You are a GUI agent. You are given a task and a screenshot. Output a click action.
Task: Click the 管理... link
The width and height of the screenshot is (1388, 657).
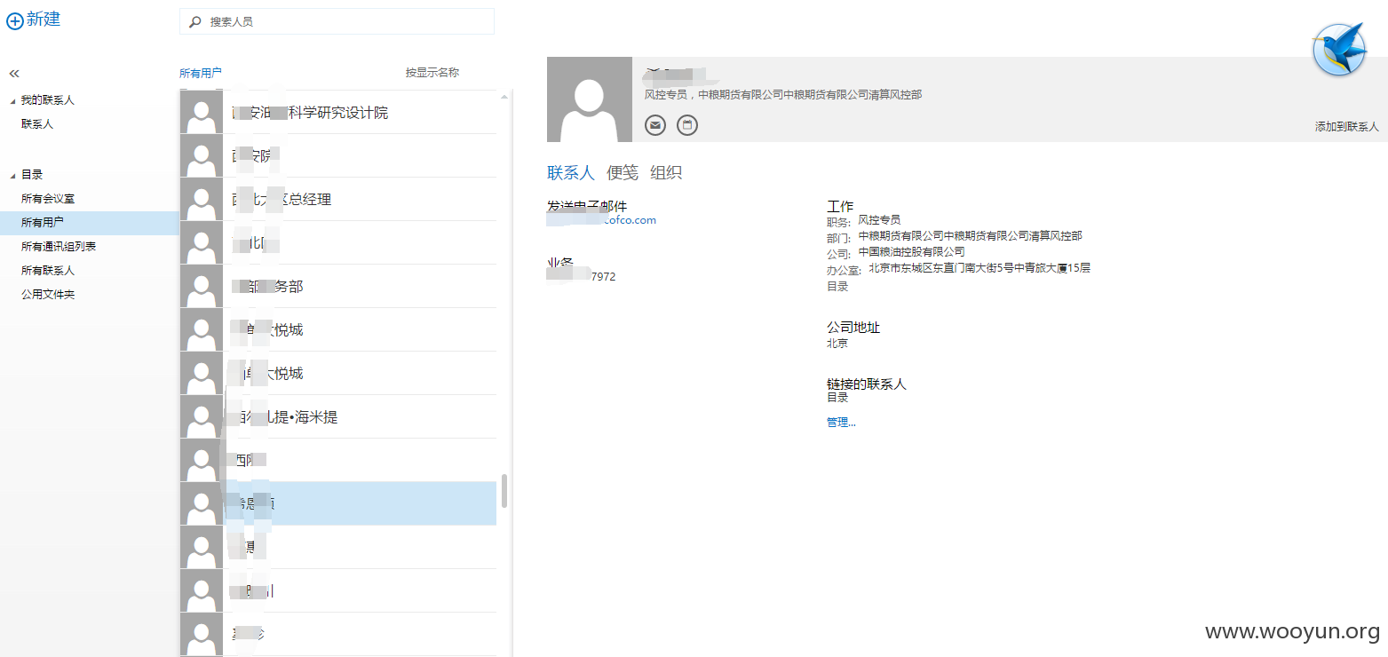(x=841, y=423)
